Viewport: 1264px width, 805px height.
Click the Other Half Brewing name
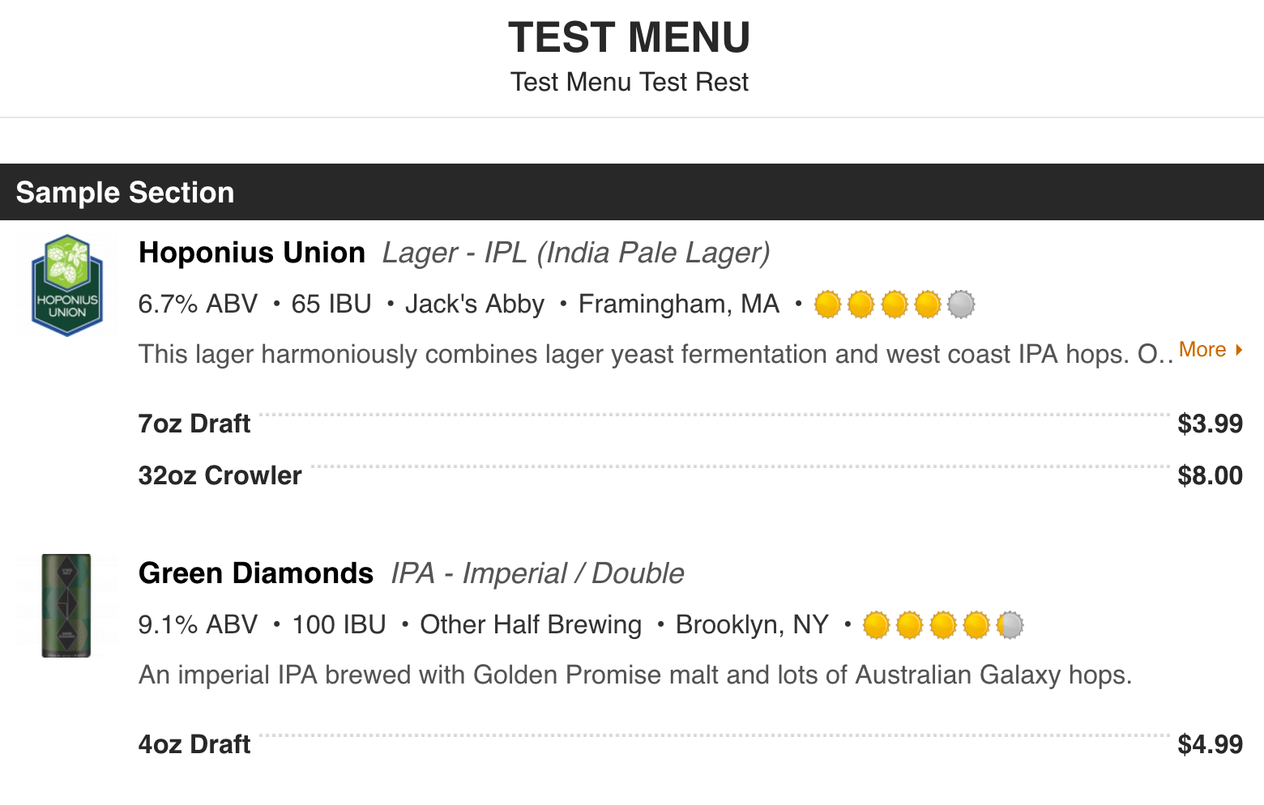531,625
